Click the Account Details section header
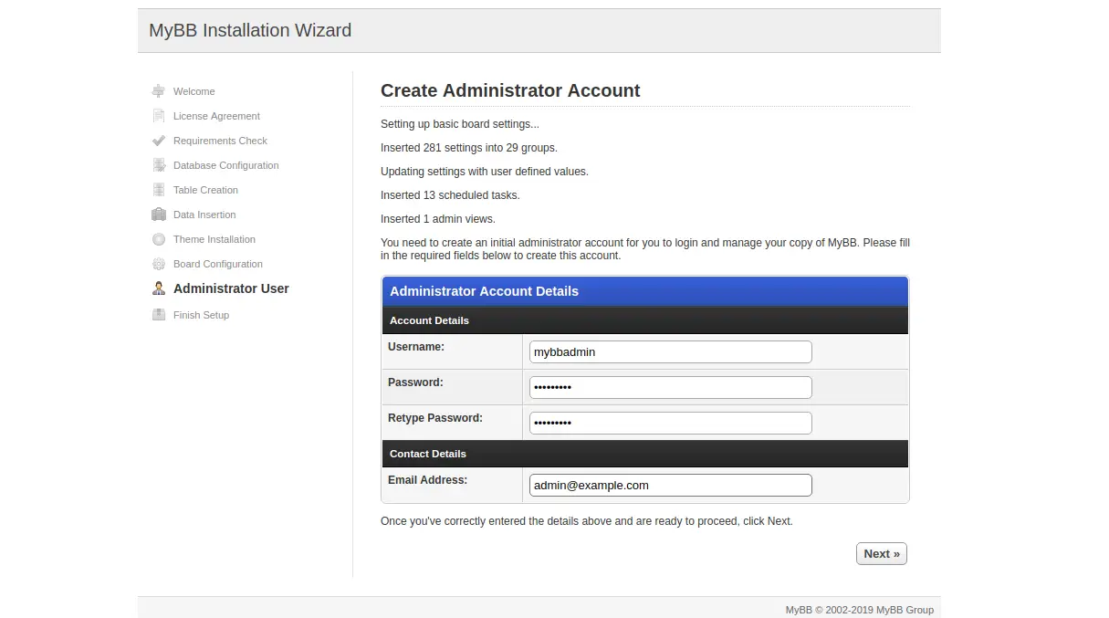Screen dimensions: 1109x618 pos(429,320)
